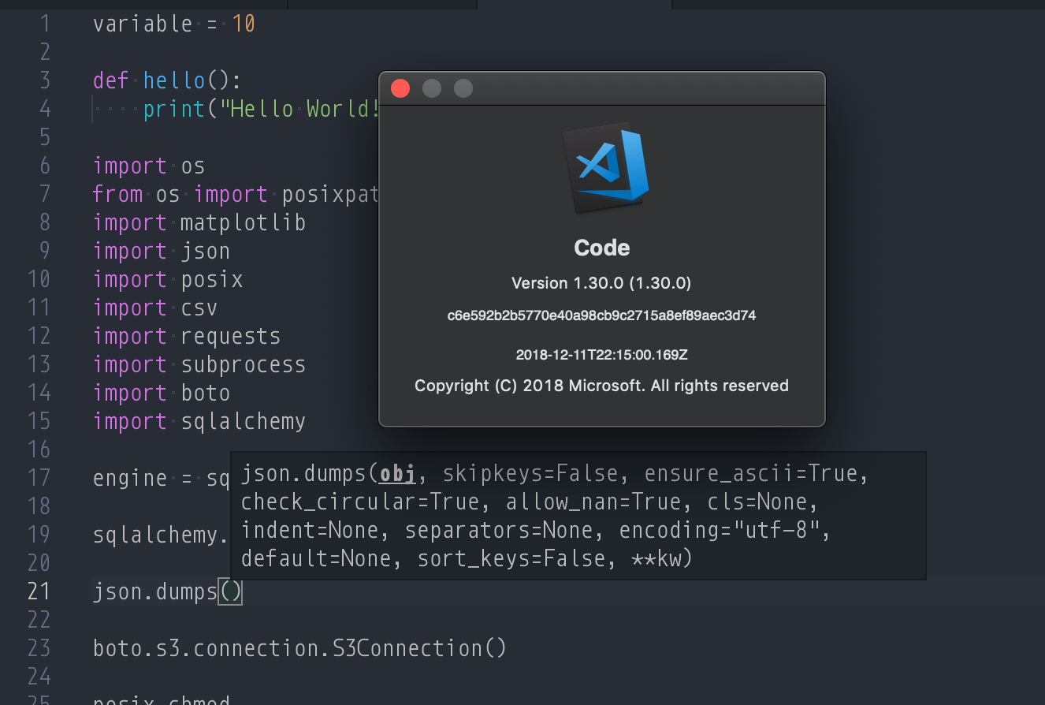Click boto.s3.connection.S3Connection() on line 23
The width and height of the screenshot is (1045, 705).
[x=299, y=647]
